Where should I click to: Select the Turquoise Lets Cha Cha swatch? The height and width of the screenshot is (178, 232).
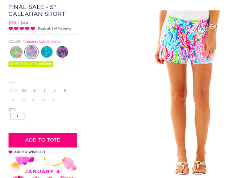[32, 52]
